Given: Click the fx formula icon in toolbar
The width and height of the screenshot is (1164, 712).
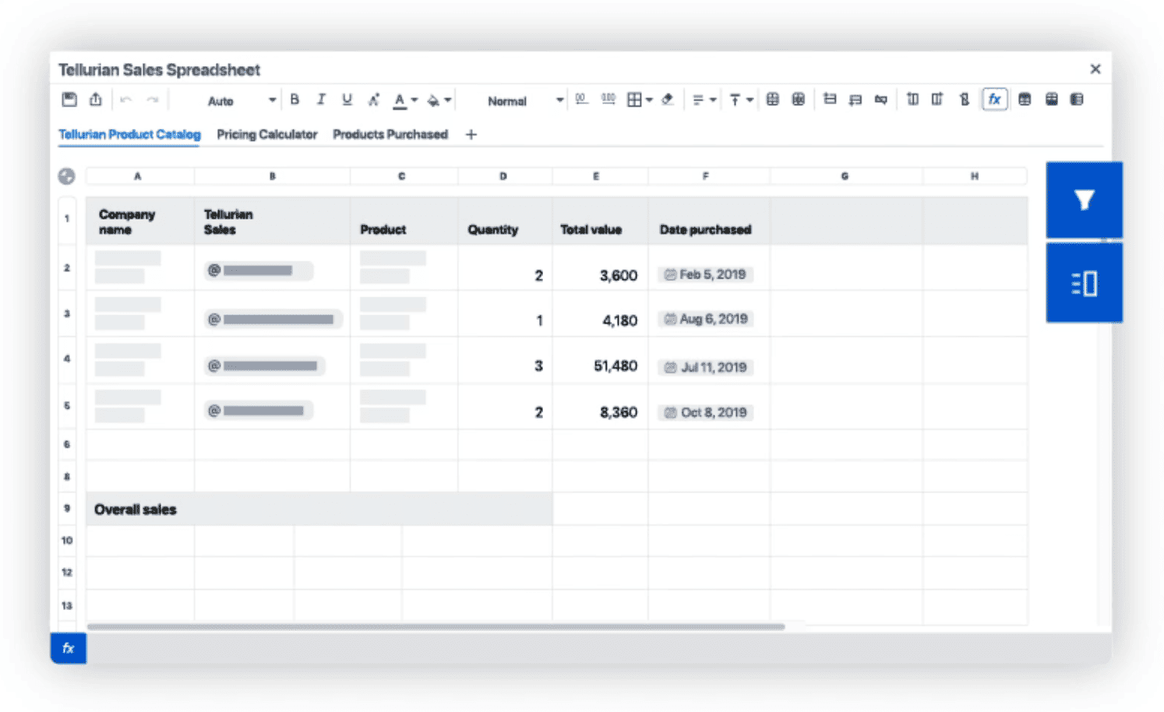Looking at the screenshot, I should (x=994, y=100).
